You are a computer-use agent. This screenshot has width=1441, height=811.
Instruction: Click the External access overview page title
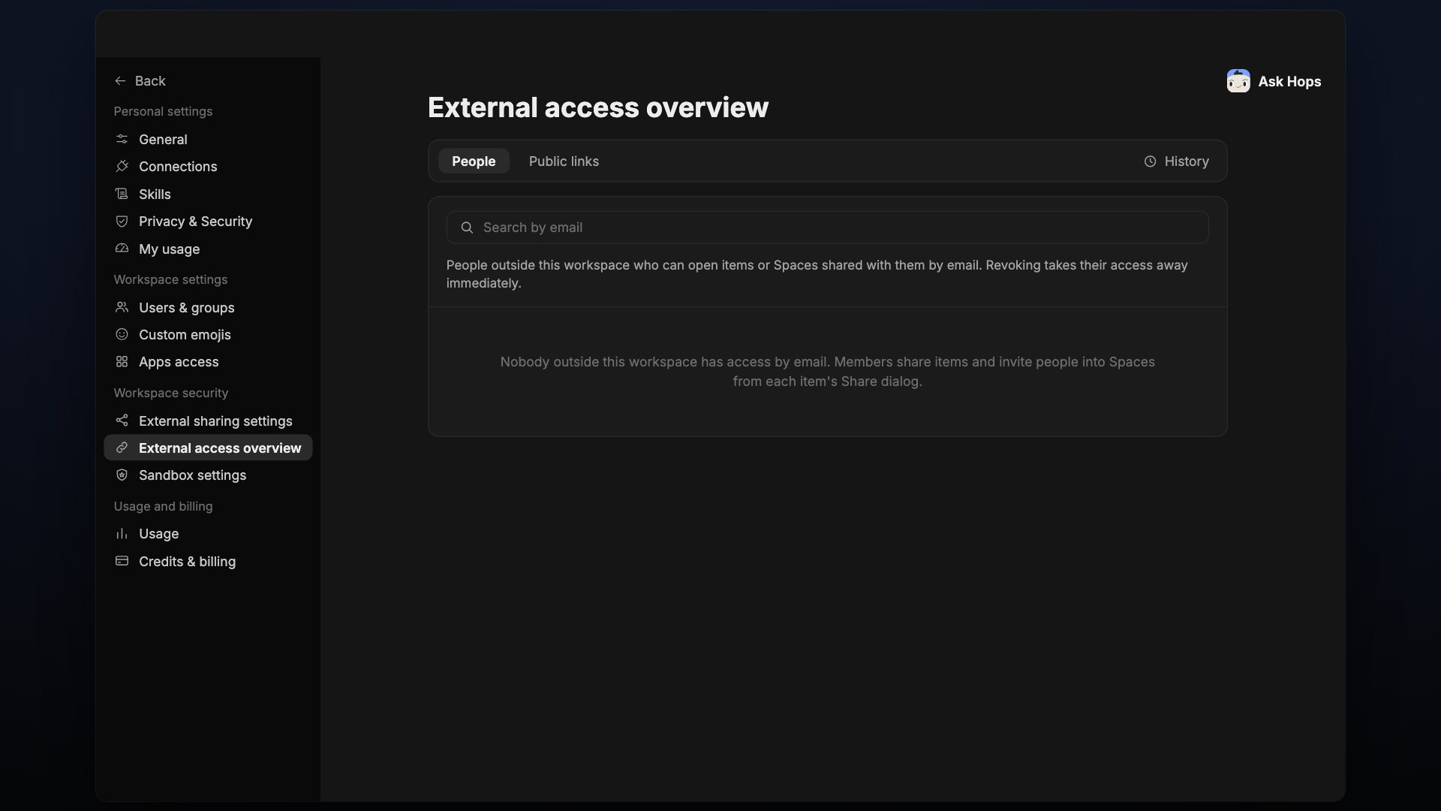point(597,107)
